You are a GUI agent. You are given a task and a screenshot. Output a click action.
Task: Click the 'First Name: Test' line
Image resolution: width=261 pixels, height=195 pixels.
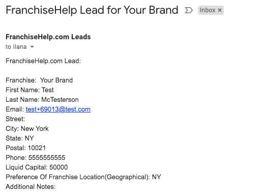[30, 90]
